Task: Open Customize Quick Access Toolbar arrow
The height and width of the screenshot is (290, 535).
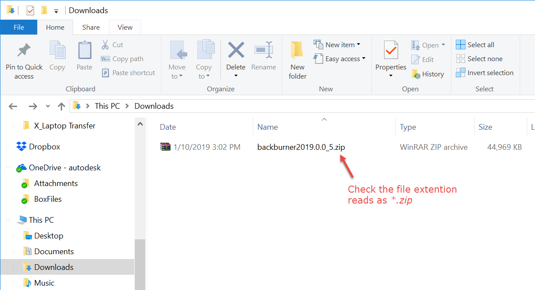Action: [56, 11]
